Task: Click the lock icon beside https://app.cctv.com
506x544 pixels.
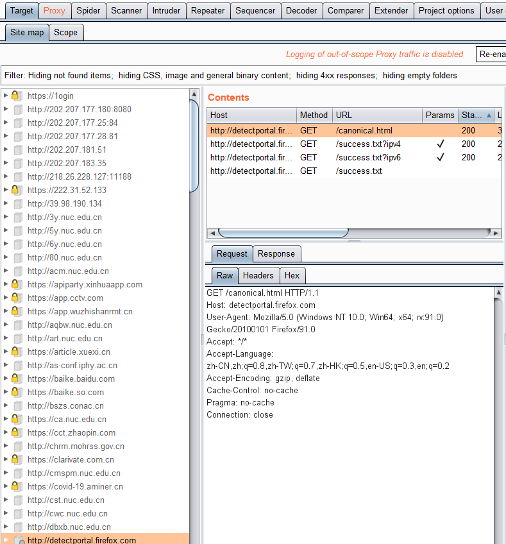Action: tap(15, 298)
